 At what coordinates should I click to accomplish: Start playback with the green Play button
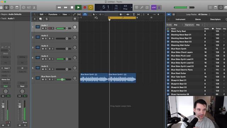tap(78, 7)
